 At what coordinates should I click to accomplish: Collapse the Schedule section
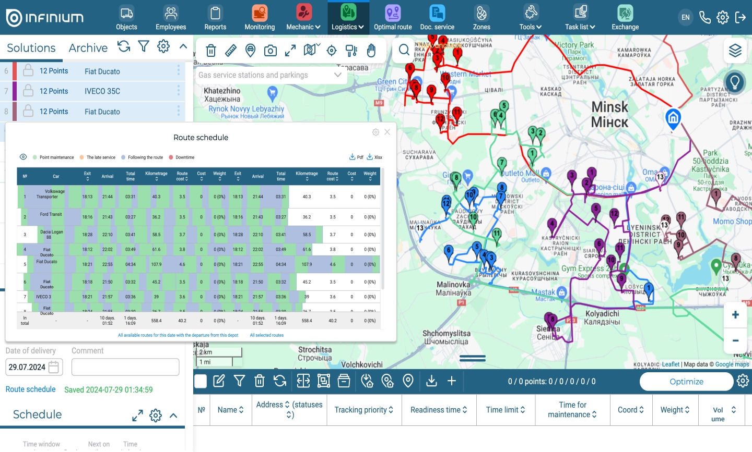point(173,416)
